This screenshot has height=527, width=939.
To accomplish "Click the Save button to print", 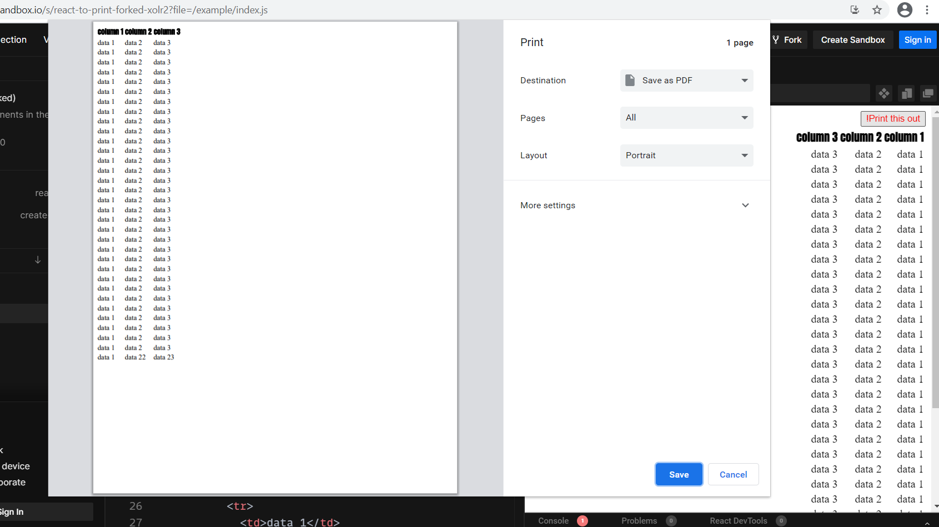I will point(679,474).
